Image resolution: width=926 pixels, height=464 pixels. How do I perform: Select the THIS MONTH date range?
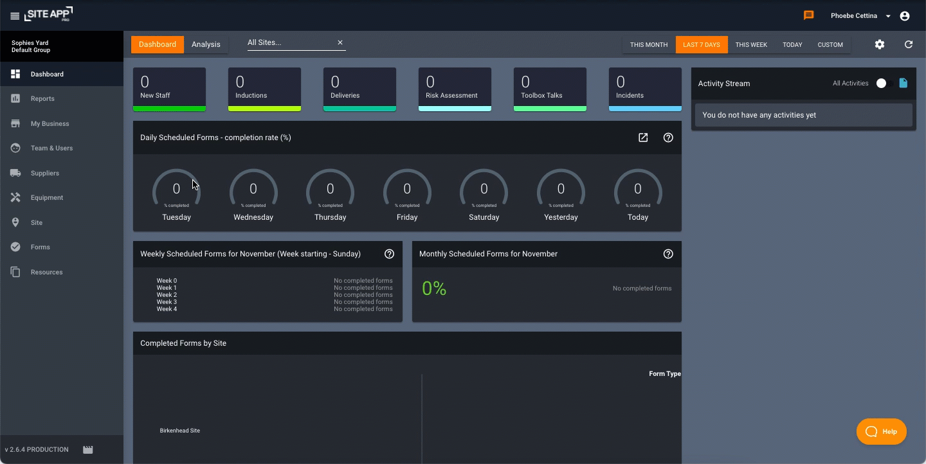[649, 45]
